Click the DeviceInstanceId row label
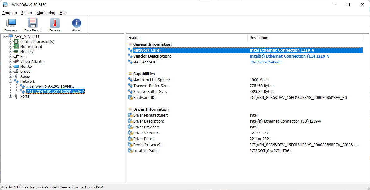Image resolution: width=370 pixels, height=190 pixels. pyautogui.click(x=148, y=145)
